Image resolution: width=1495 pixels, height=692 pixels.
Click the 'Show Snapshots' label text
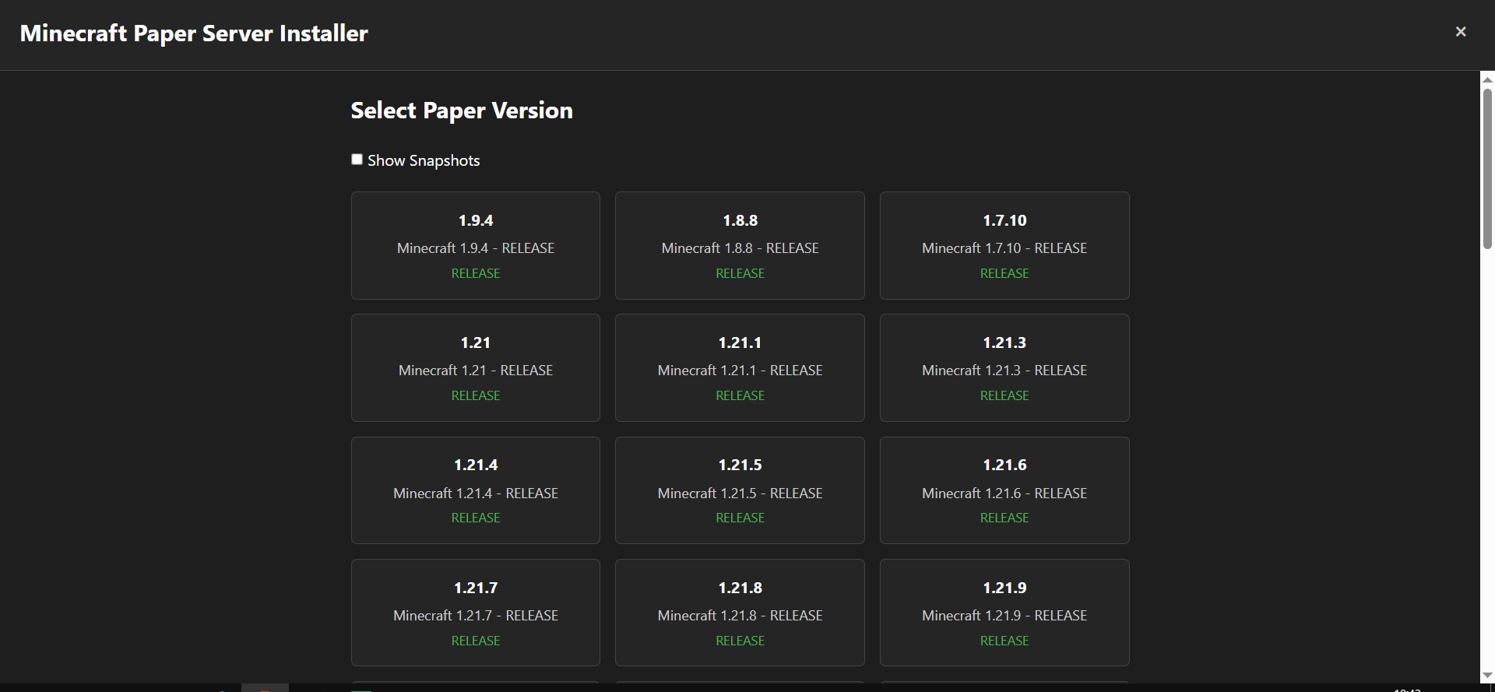[x=424, y=160]
